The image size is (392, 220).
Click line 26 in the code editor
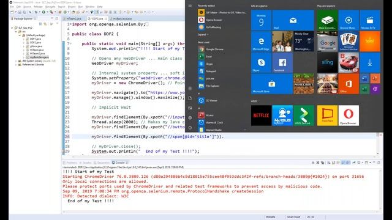(224, 137)
